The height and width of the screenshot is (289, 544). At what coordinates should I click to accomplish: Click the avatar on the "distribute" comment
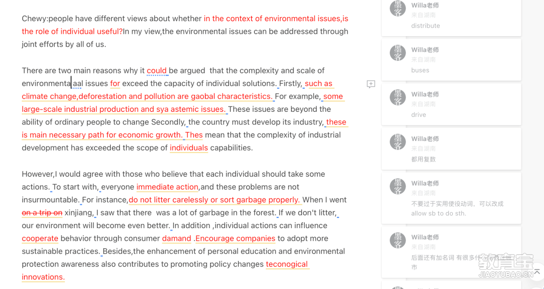click(x=397, y=9)
